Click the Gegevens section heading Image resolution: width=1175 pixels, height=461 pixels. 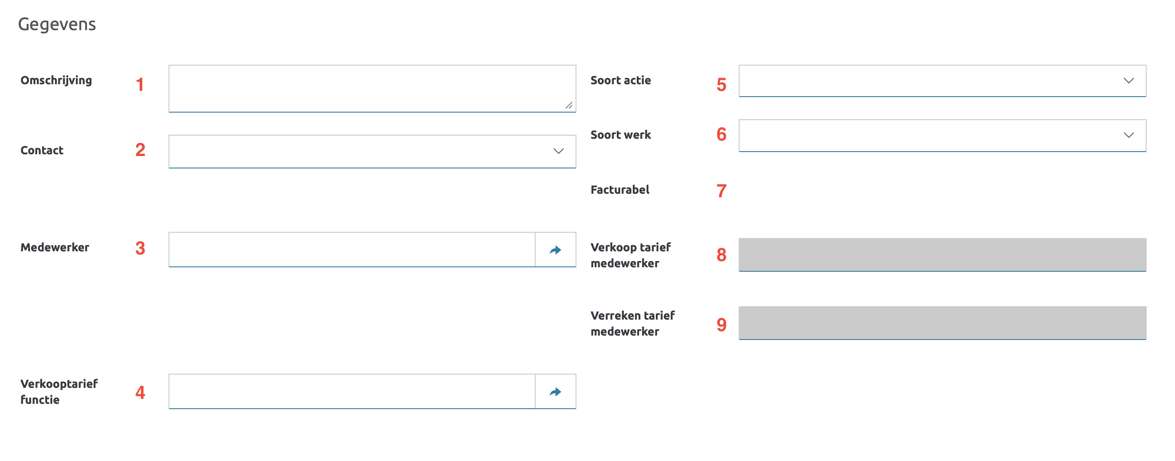pyautogui.click(x=57, y=24)
